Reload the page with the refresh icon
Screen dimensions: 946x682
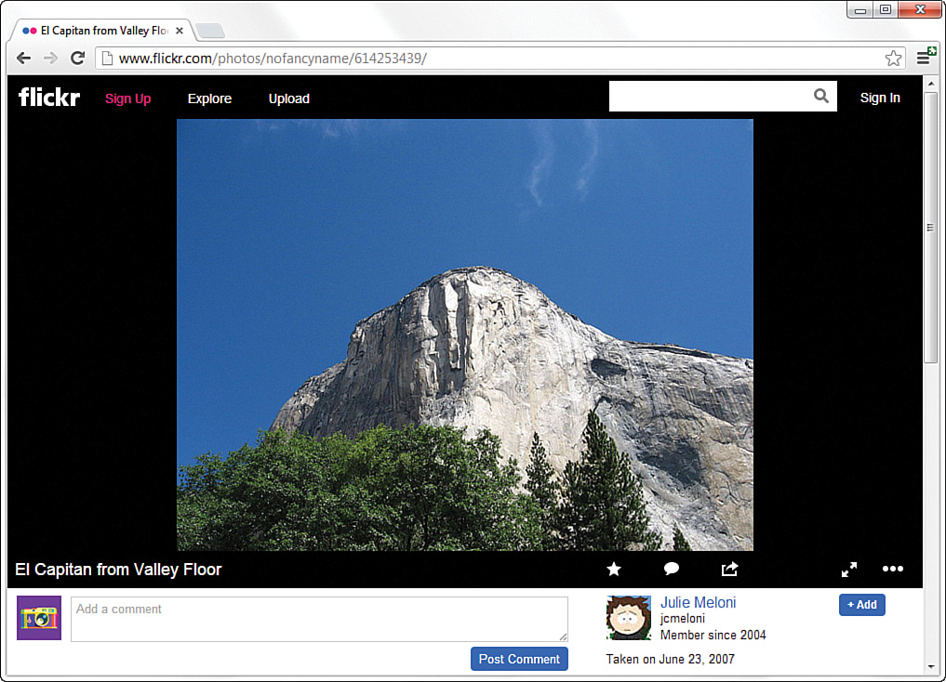77,58
